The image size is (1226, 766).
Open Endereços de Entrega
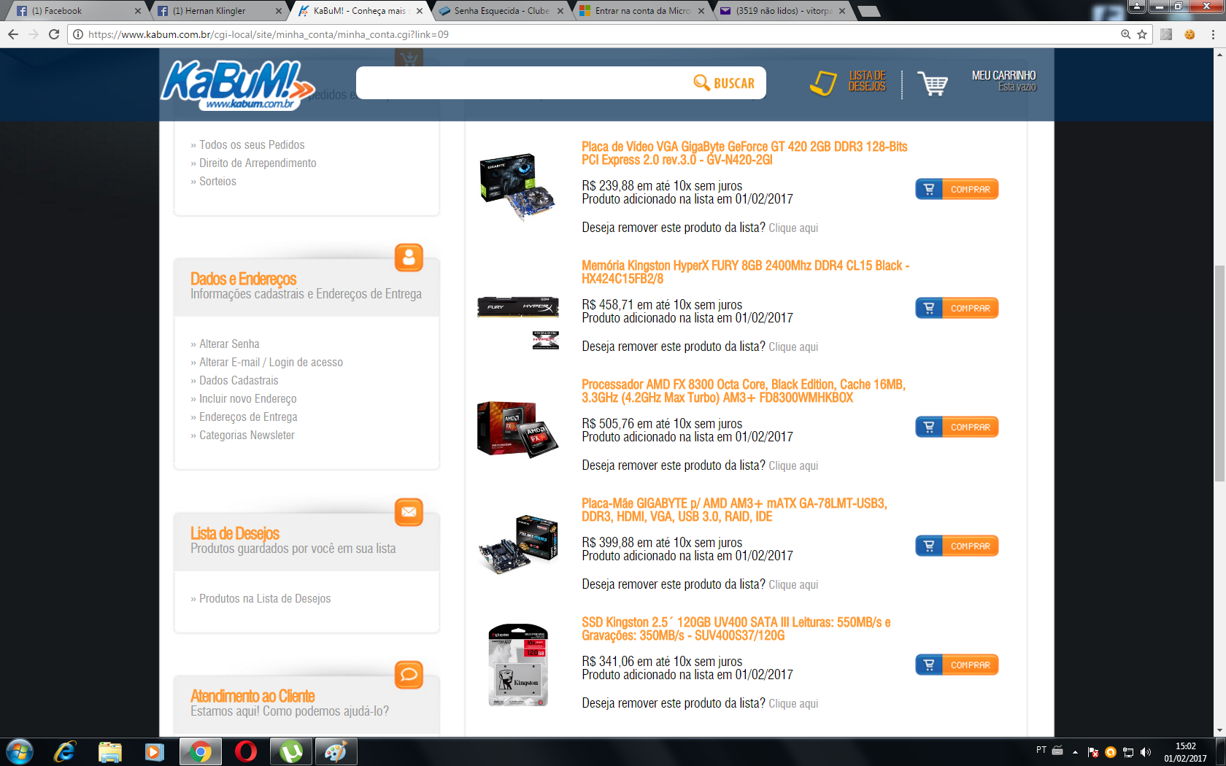click(248, 417)
